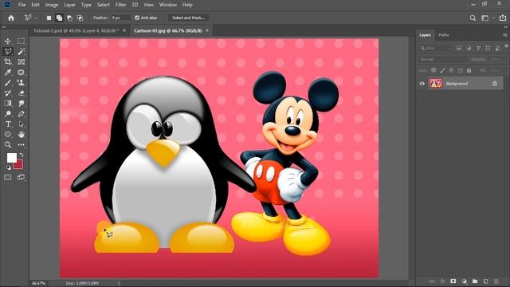510x287 pixels.
Task: Choose Intersect with Selection mode
Action: point(80,18)
